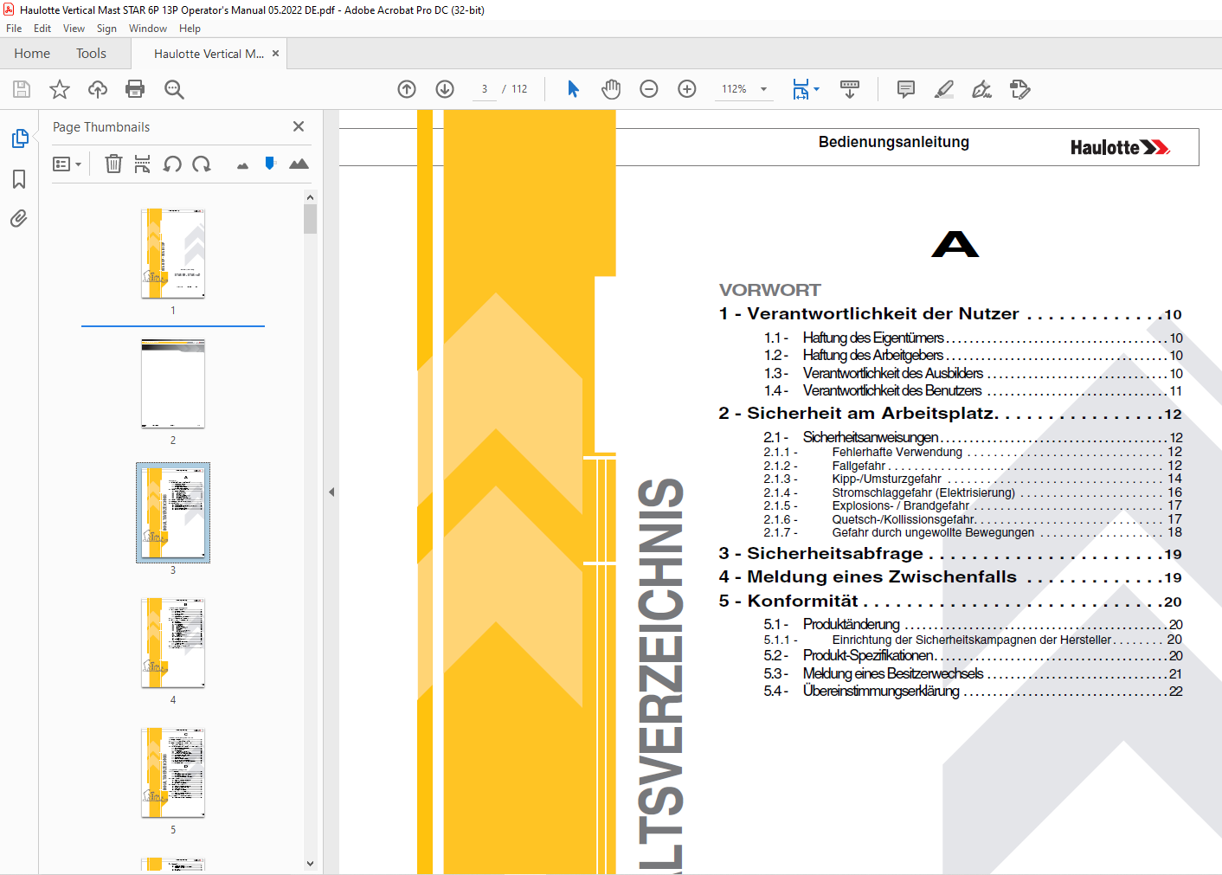Click the Save file icon
1222x875 pixels.
(x=22, y=89)
